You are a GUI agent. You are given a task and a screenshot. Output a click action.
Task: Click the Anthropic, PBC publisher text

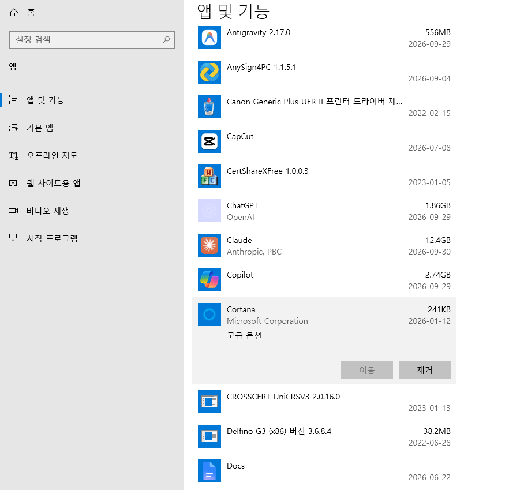[x=254, y=252]
